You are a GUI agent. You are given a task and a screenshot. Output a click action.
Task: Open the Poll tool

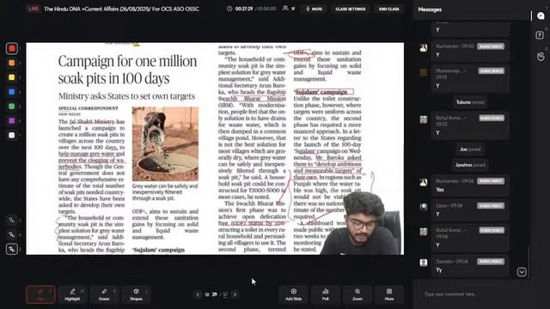[x=326, y=294]
